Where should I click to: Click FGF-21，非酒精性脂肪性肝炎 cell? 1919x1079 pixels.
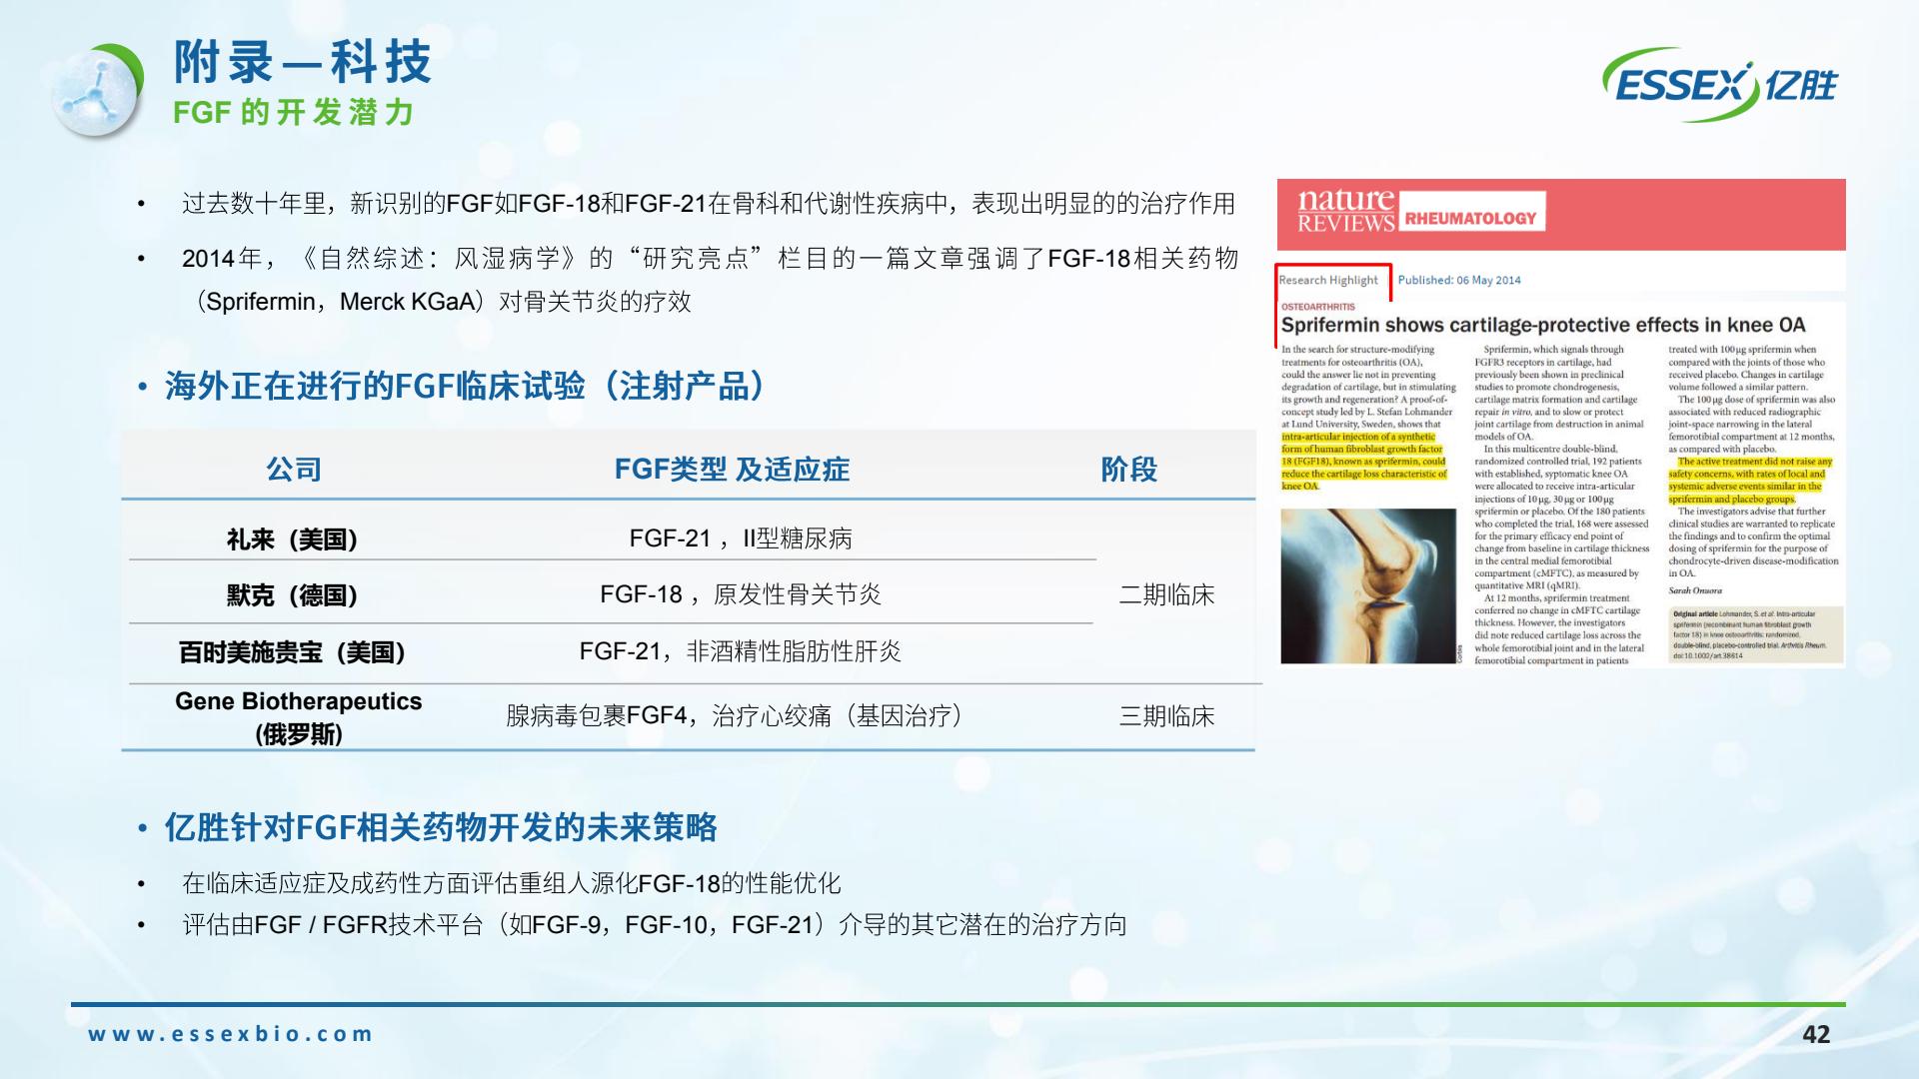741,651
